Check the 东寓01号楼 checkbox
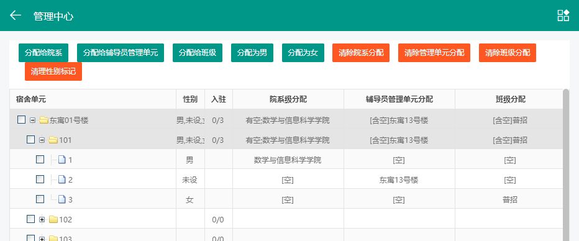The image size is (579, 241). tap(21, 120)
